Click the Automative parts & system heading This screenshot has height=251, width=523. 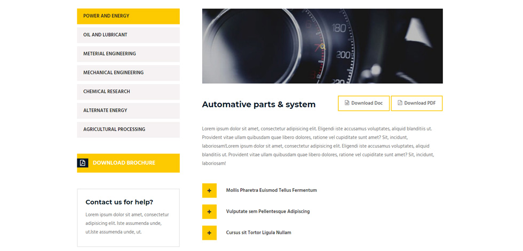click(x=258, y=104)
